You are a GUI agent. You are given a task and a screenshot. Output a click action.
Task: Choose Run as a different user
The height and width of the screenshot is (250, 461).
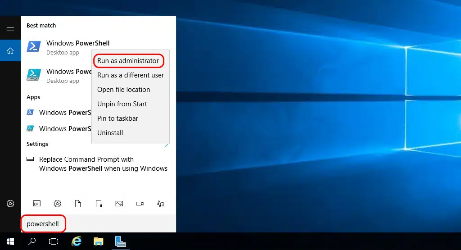(131, 75)
